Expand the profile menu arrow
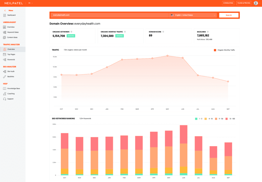Screen dimensions: 262x182 [259, 3]
